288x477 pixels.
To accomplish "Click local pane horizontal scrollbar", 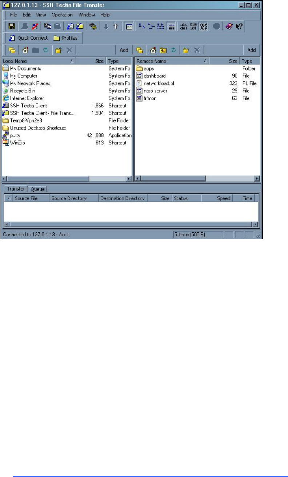I will (x=67, y=179).
